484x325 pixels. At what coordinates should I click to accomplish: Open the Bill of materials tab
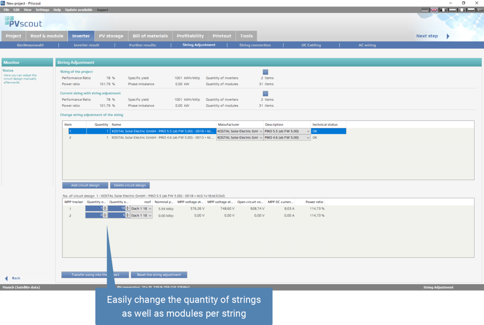pos(150,36)
